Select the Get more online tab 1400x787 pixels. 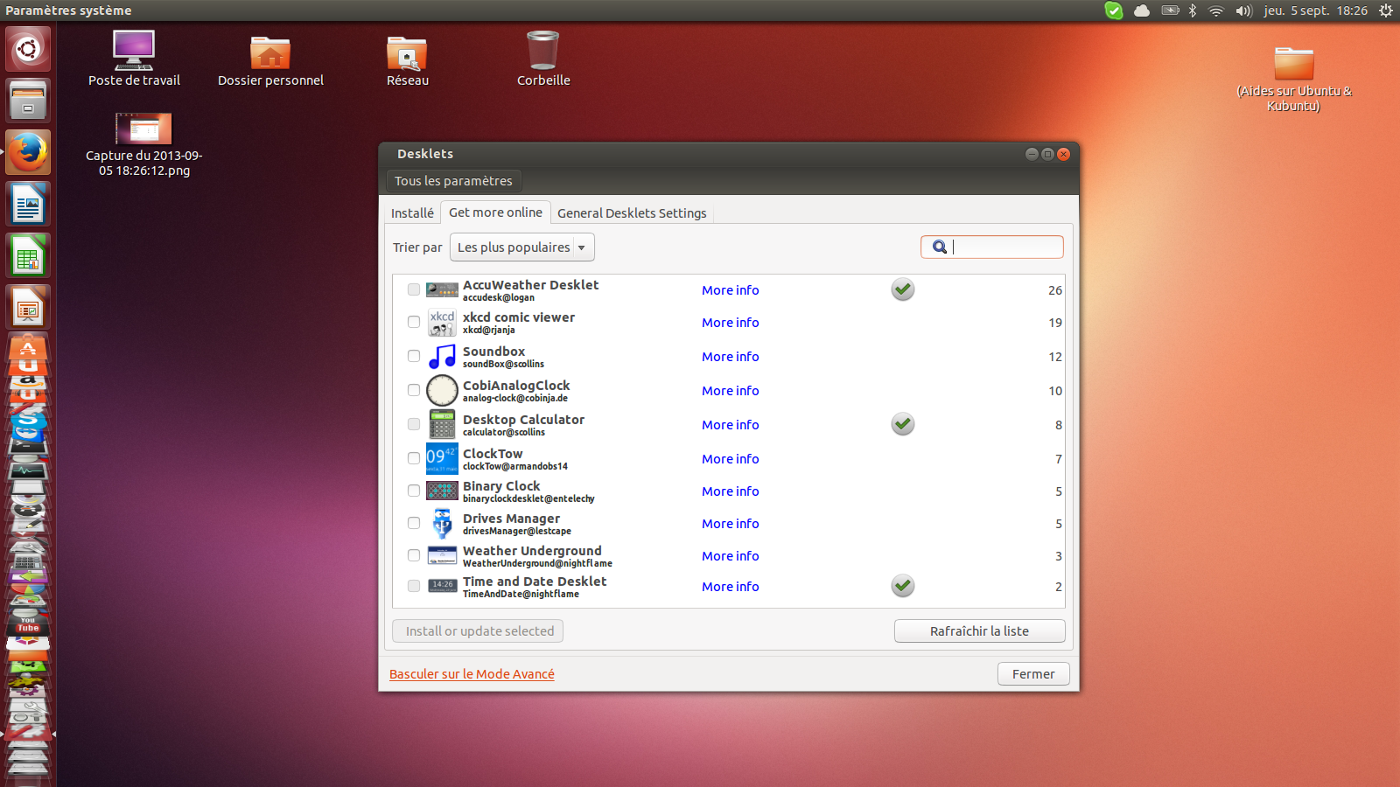tap(495, 212)
